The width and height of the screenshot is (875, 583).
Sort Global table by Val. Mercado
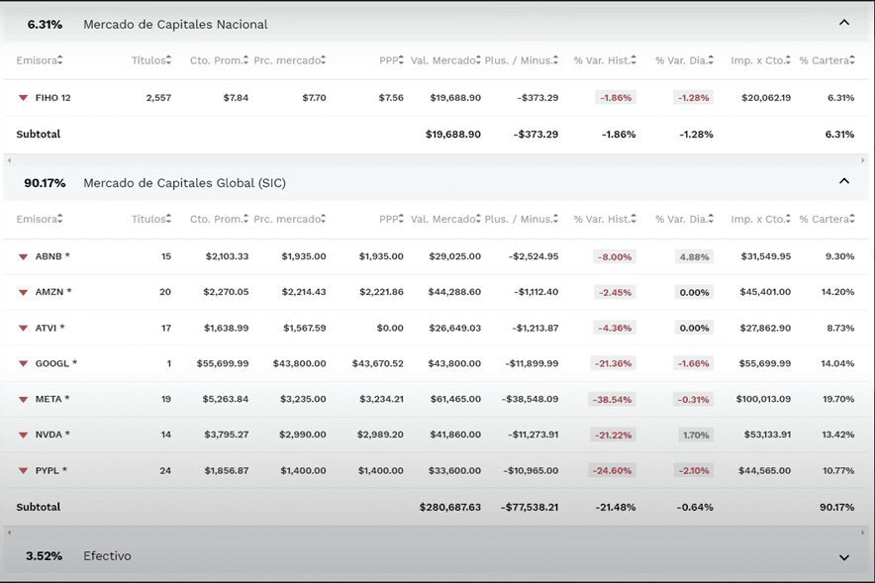pos(445,219)
